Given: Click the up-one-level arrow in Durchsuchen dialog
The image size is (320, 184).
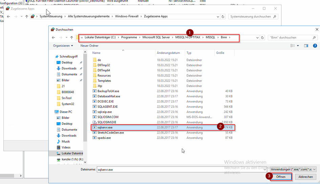Looking at the screenshot, I should 71,38.
